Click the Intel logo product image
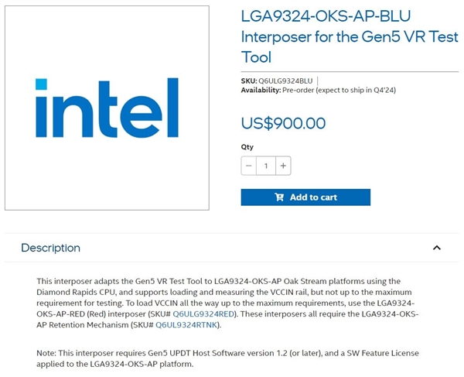The height and width of the screenshot is (377, 464). 107,108
